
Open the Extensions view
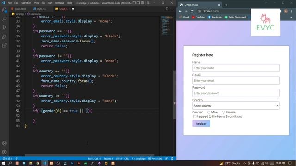4,45
